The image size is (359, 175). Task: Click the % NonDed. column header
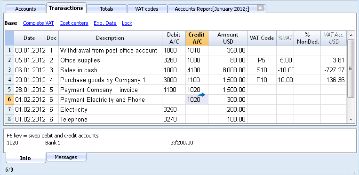pos(307,38)
